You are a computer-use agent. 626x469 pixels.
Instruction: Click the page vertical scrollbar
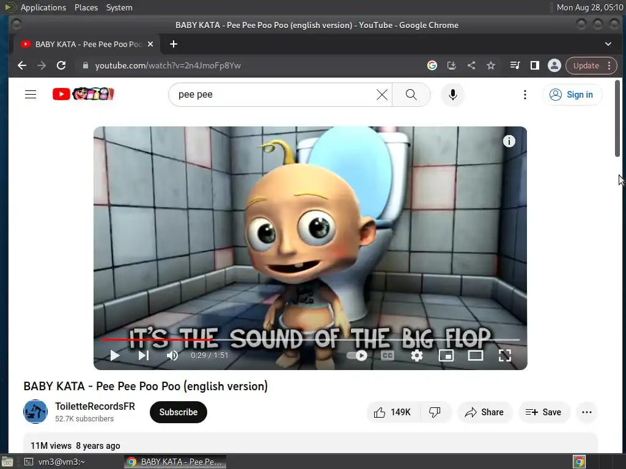click(617, 118)
